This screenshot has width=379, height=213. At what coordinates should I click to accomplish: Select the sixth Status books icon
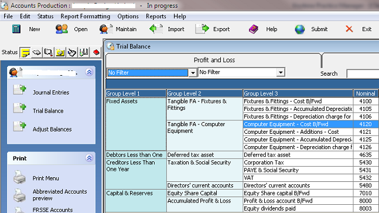click(84, 52)
